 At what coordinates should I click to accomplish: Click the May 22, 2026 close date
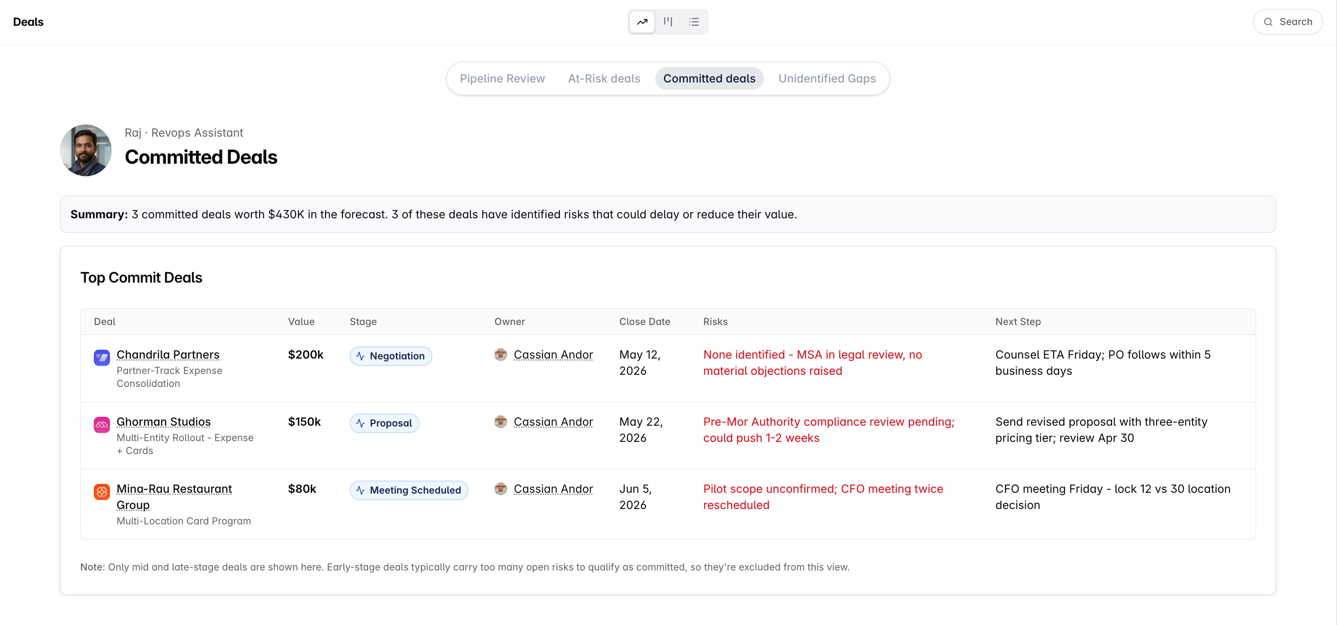[x=641, y=429]
